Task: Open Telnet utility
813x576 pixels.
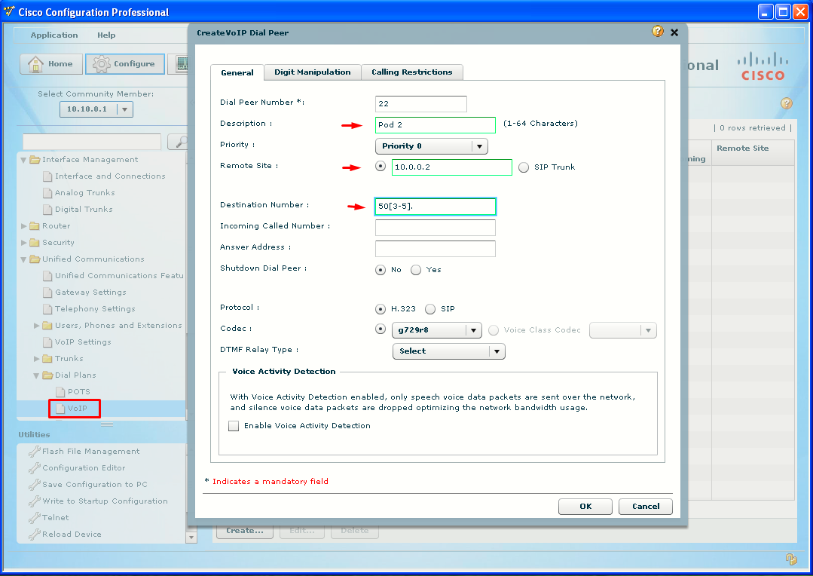Action: point(55,517)
